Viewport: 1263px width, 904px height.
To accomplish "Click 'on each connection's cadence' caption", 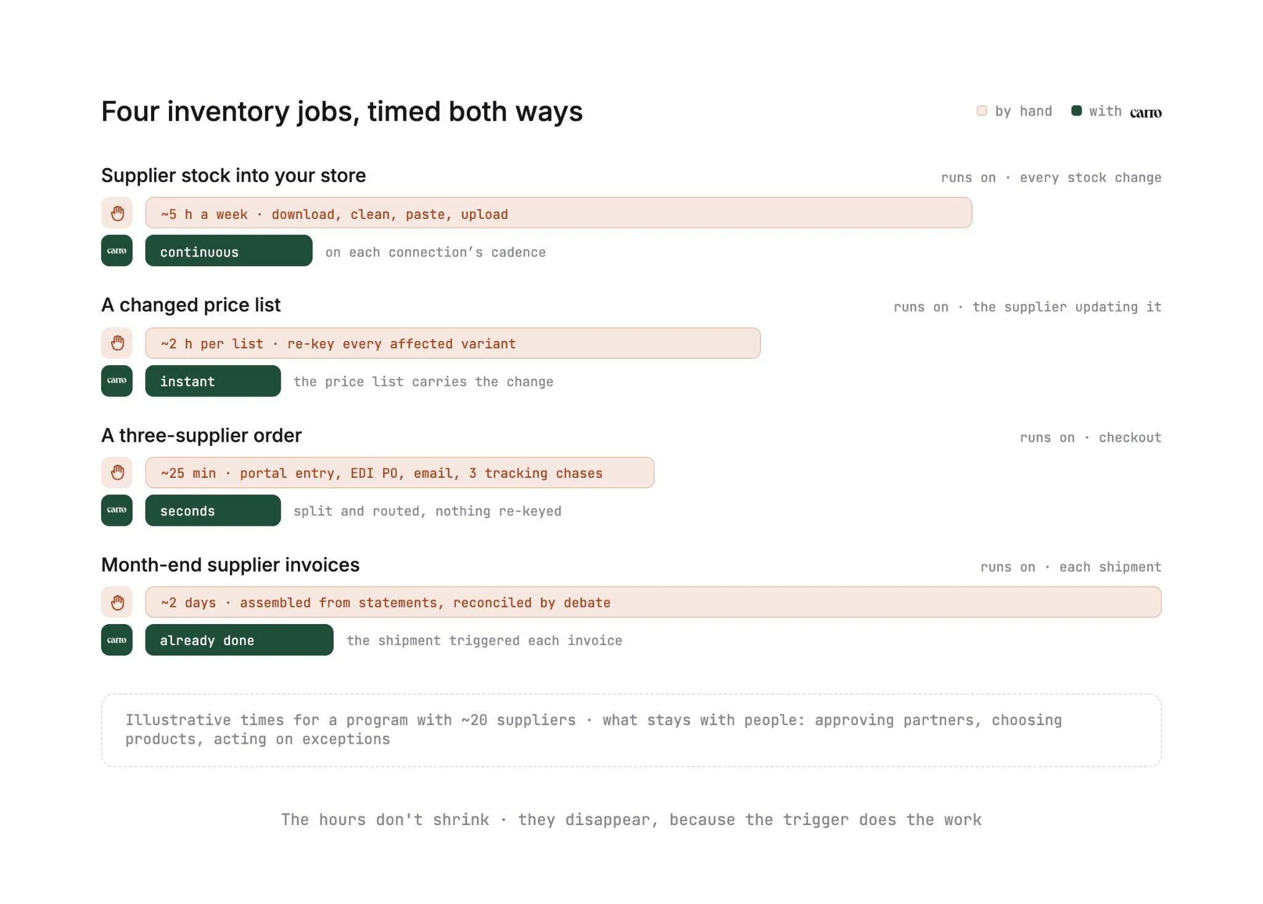I will tap(435, 252).
